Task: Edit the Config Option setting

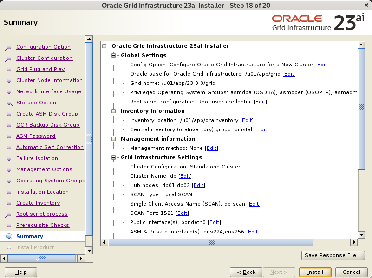Action: 322,65
